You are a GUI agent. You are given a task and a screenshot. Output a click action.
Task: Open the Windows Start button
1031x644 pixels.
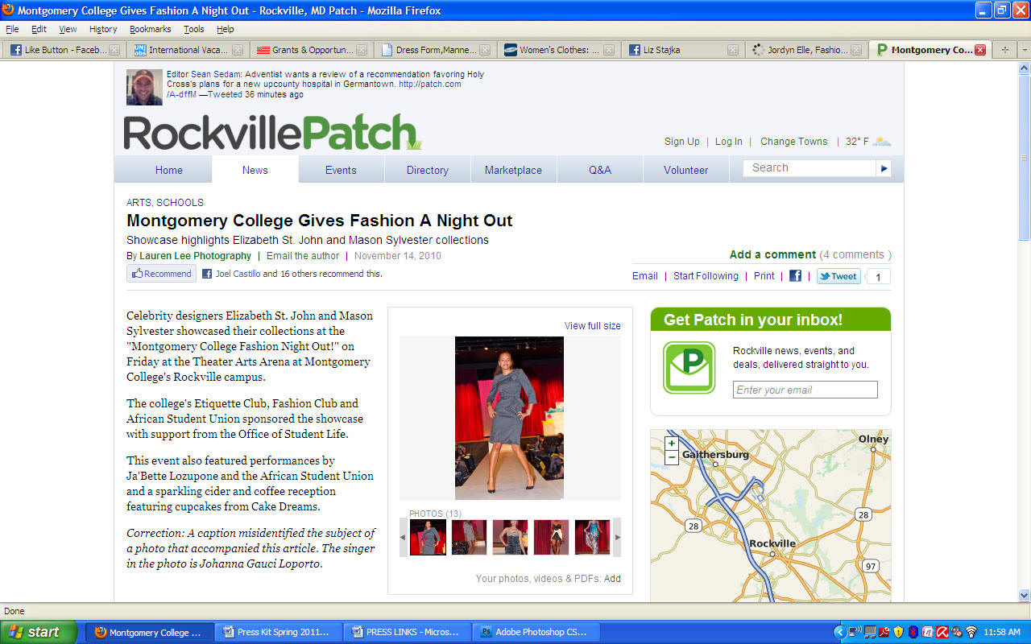coord(39,632)
